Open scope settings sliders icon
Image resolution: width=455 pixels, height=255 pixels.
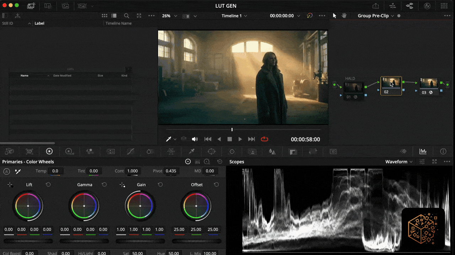coord(422,161)
